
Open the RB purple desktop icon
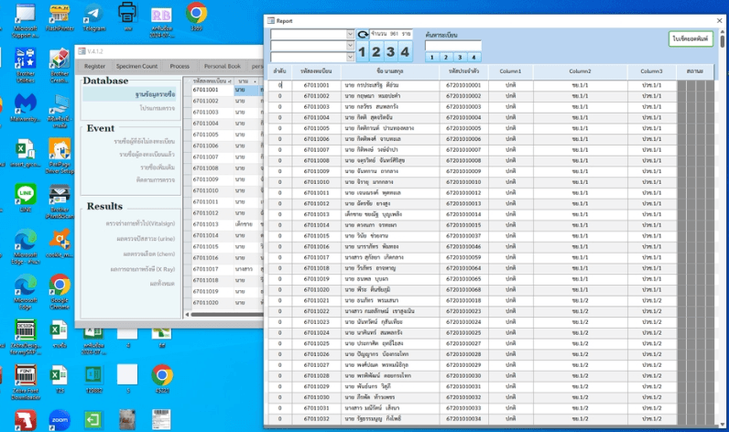point(161,22)
